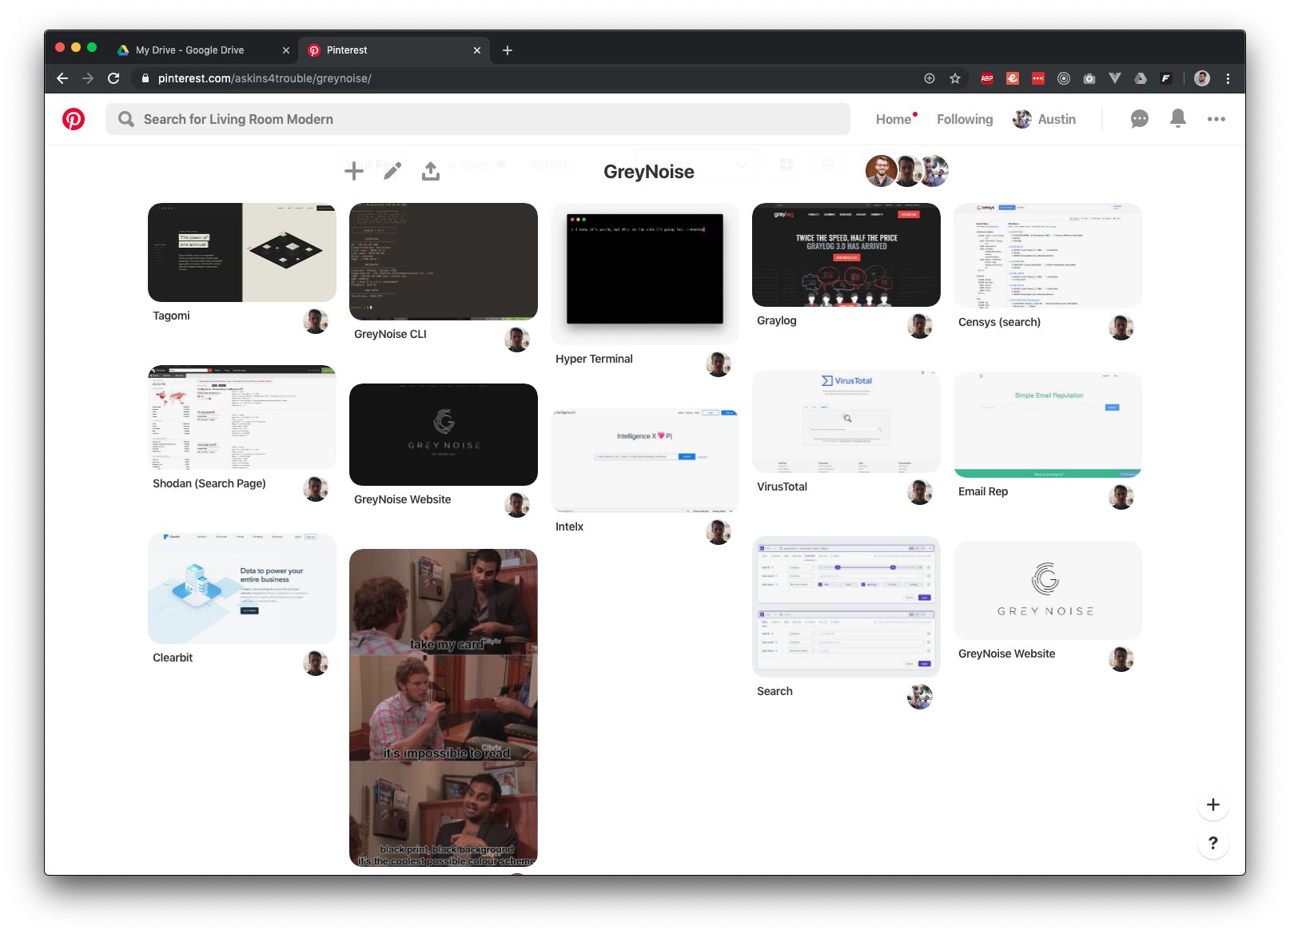Viewport: 1290px width, 934px height.
Task: Click the Pinterest search field
Action: click(x=478, y=119)
